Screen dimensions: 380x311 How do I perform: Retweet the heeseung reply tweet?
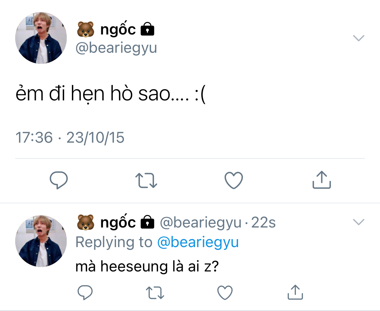[156, 293]
